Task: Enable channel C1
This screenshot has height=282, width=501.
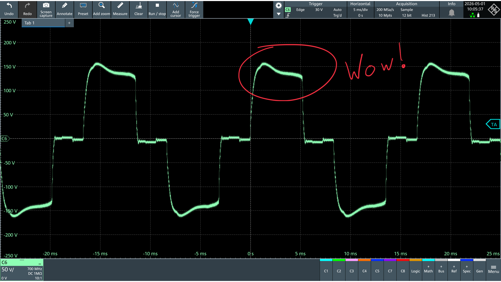Action: [x=326, y=270]
